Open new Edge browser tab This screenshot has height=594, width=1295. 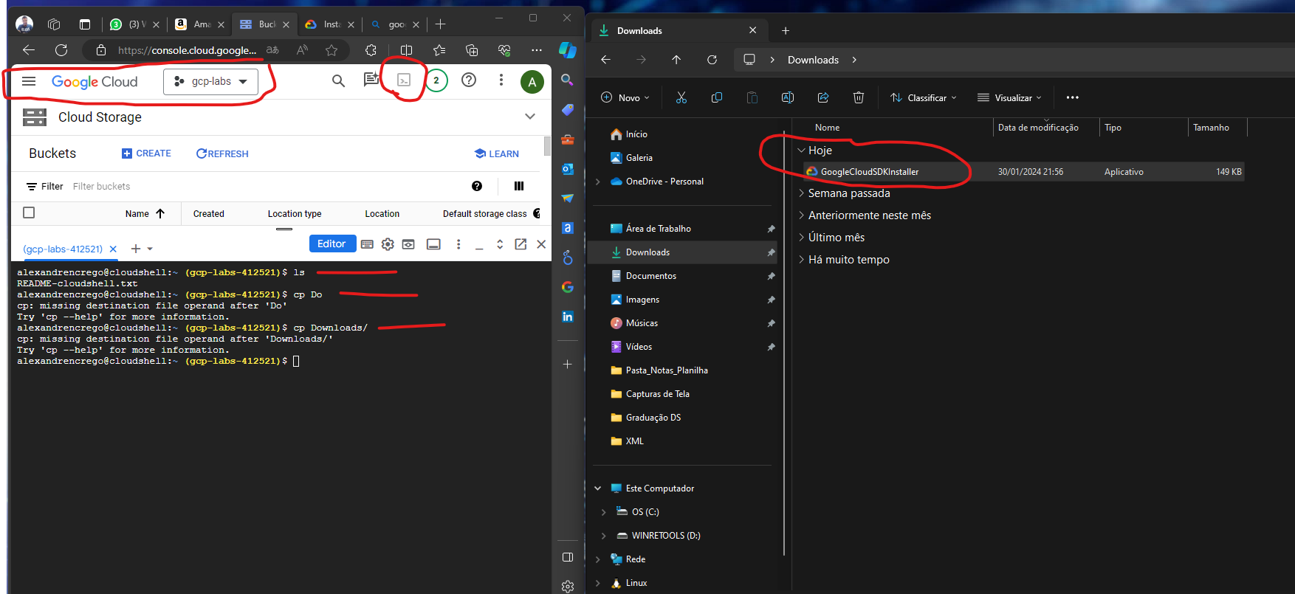coord(441,24)
